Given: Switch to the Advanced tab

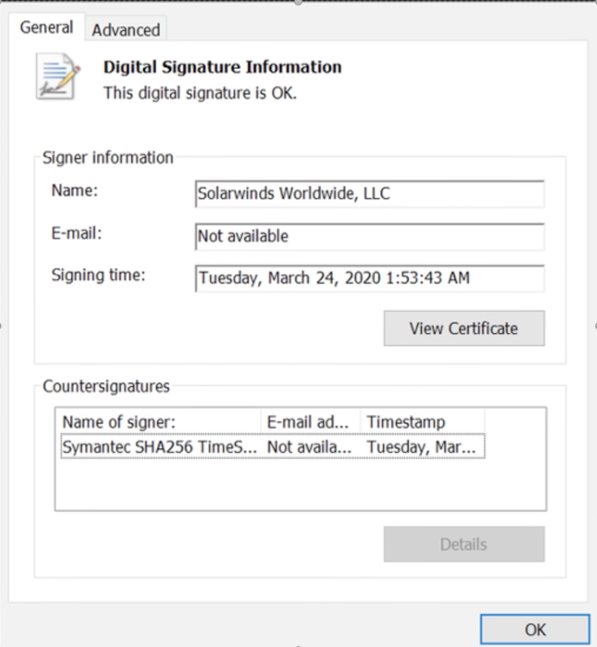Looking at the screenshot, I should [x=126, y=30].
